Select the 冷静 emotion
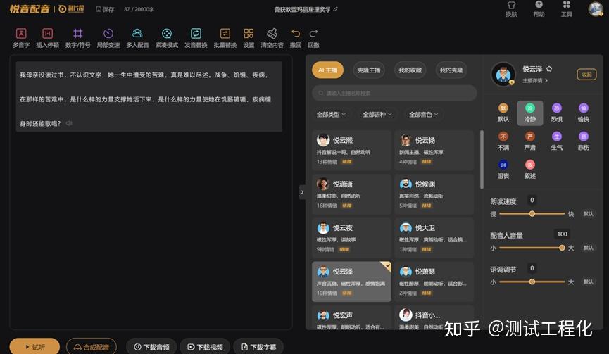Image resolution: width=609 pixels, height=354 pixels. coord(529,113)
